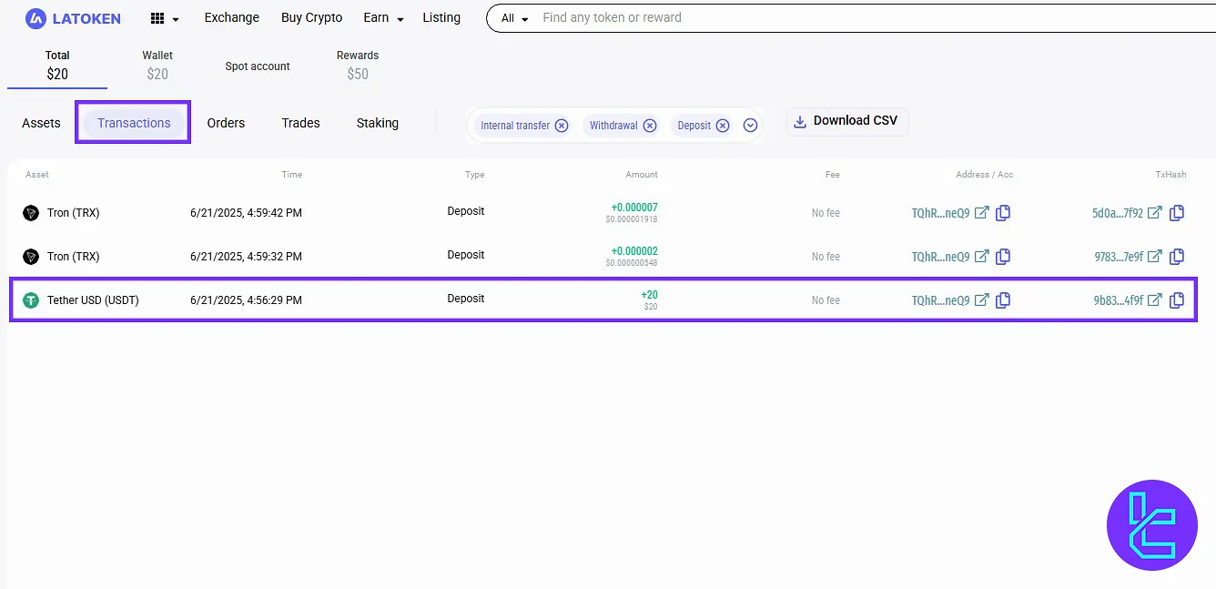Remove the Deposit filter chip

(x=723, y=126)
